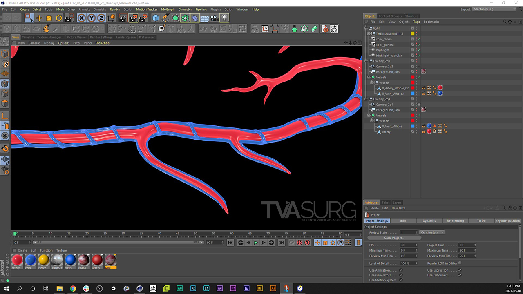This screenshot has height=294, width=523.
Task: Collapse the Overlay_2q3 group
Action: 366,61
